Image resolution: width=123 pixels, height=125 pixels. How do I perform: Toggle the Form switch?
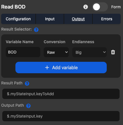pyautogui.click(x=100, y=7)
